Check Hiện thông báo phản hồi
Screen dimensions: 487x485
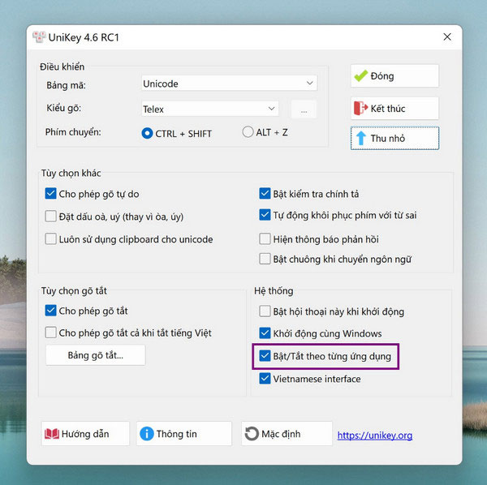click(265, 239)
